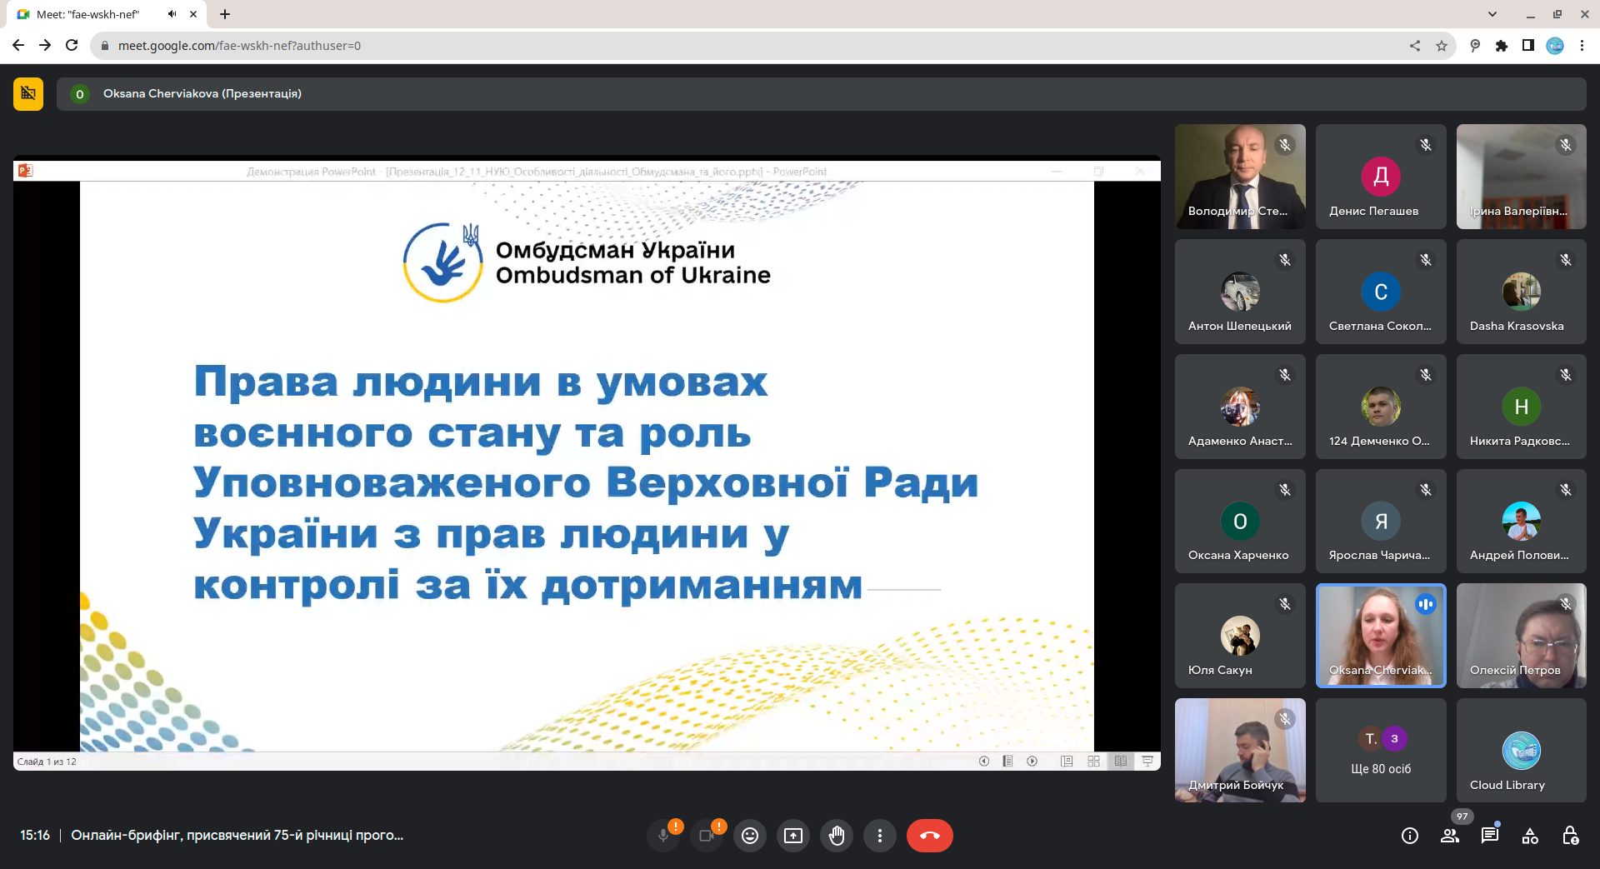Click "Ще 80 осіб" tile to view others

[x=1381, y=751]
